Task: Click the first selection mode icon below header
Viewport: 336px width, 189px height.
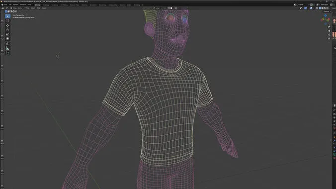Action: 6,11
